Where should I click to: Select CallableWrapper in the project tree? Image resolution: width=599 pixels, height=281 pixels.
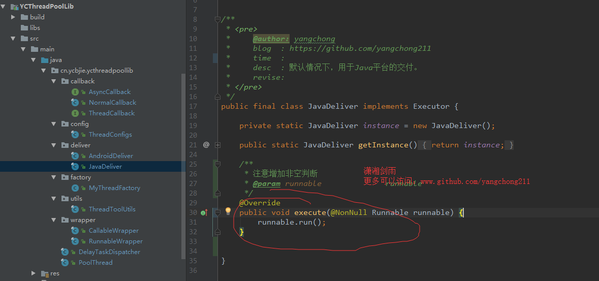click(113, 231)
